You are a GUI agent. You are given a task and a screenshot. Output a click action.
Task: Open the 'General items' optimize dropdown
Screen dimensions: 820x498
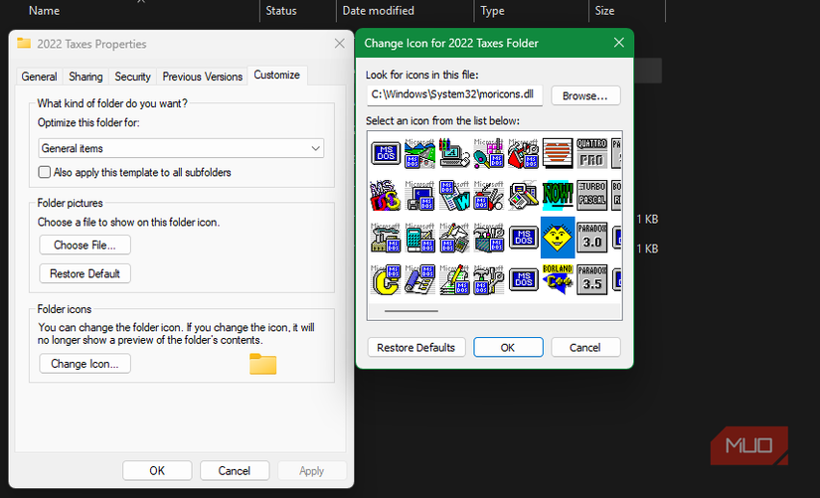pyautogui.click(x=181, y=148)
